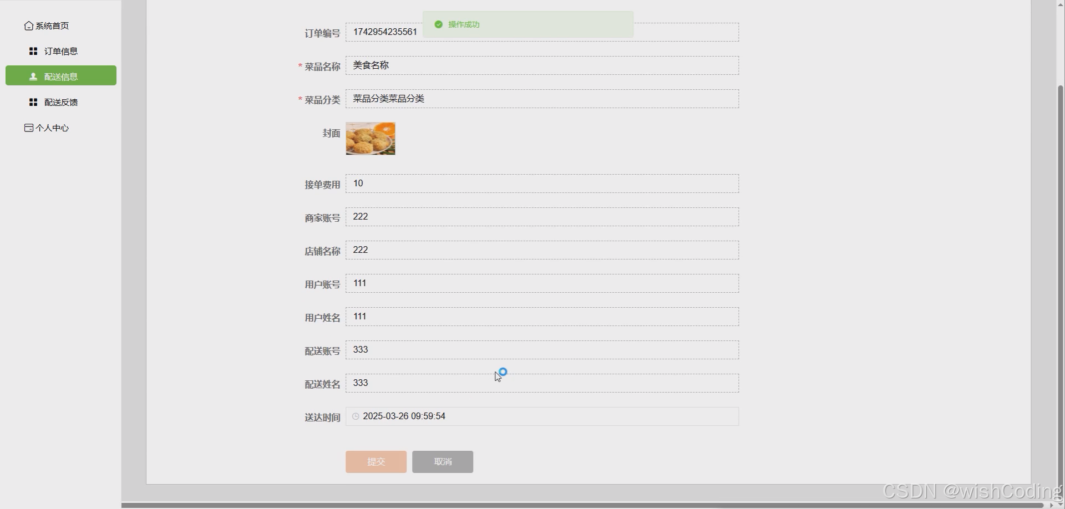The image size is (1065, 509).
Task: Click the 菜品名称 text field
Action: click(x=542, y=65)
